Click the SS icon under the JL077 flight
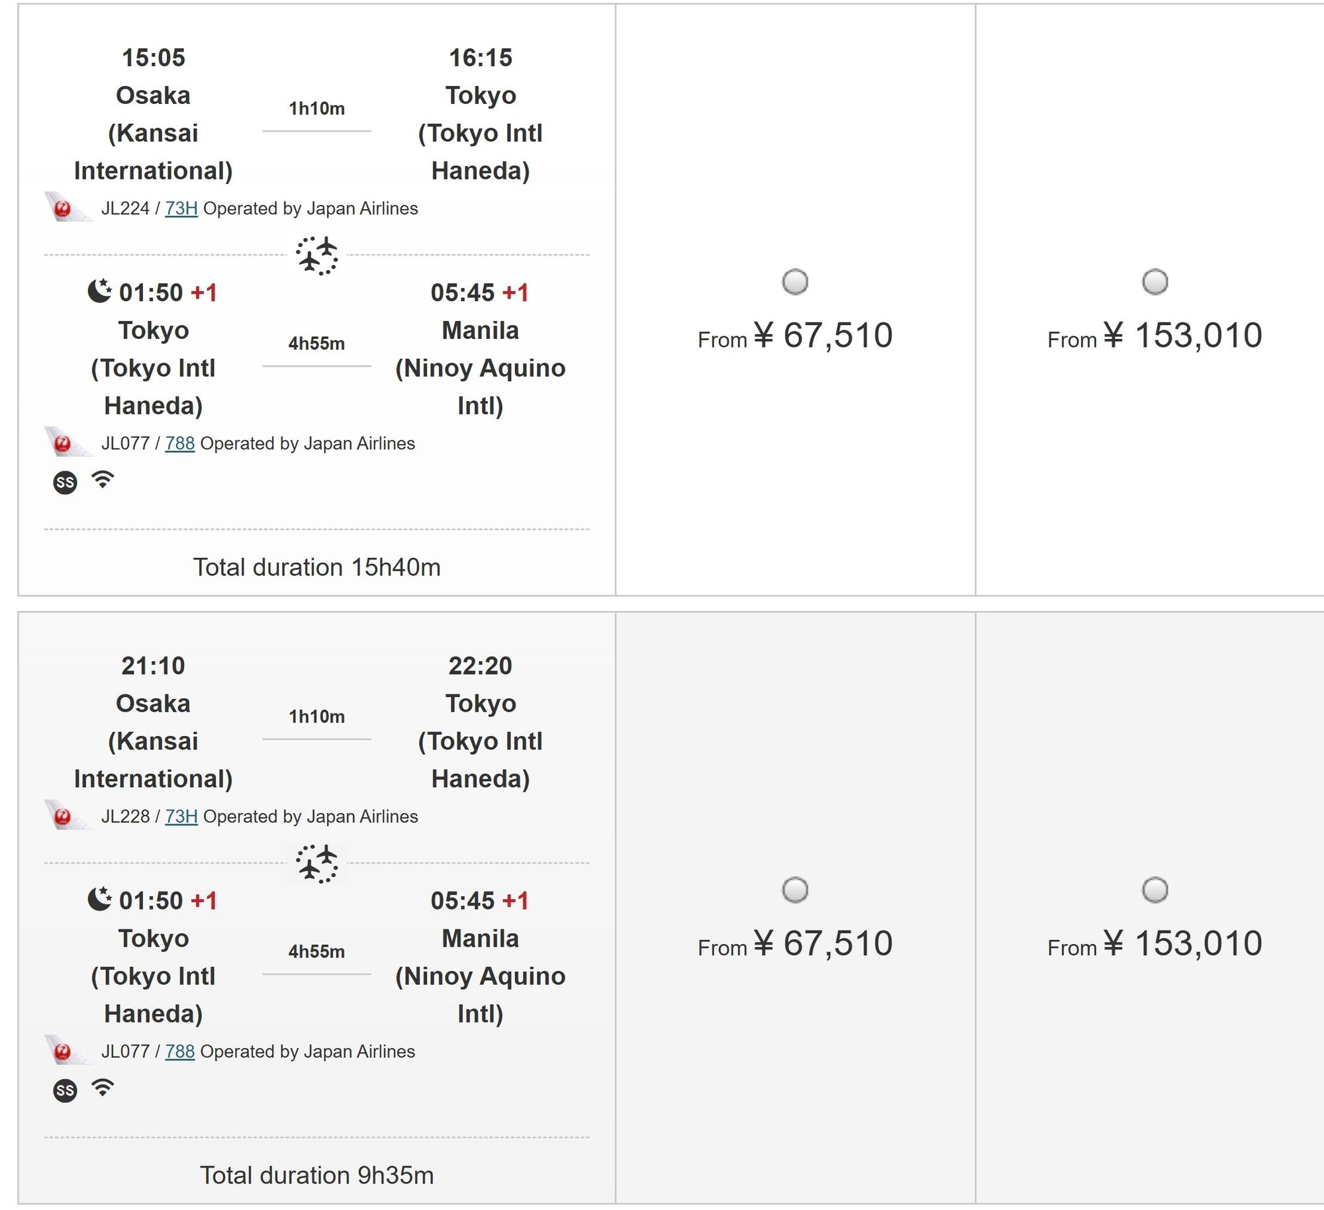Image resolution: width=1324 pixels, height=1210 pixels. (x=65, y=482)
